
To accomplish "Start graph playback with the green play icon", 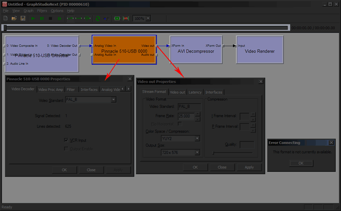I will (33, 19).
